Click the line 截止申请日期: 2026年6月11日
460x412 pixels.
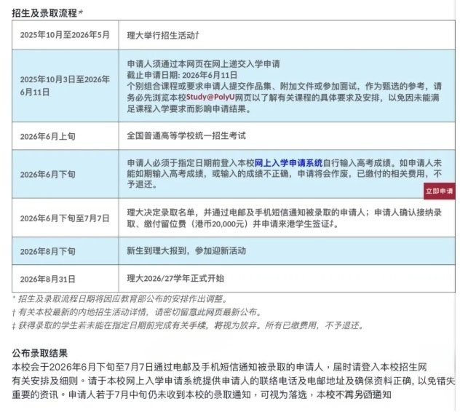(182, 75)
